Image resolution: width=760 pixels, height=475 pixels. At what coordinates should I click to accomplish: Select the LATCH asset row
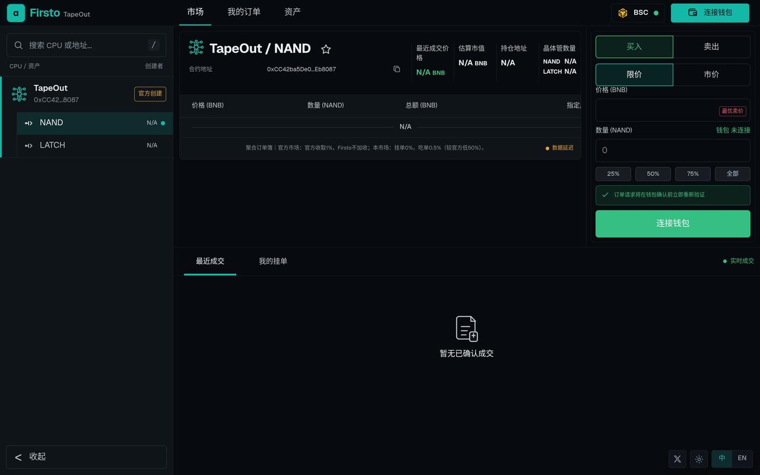[95, 145]
